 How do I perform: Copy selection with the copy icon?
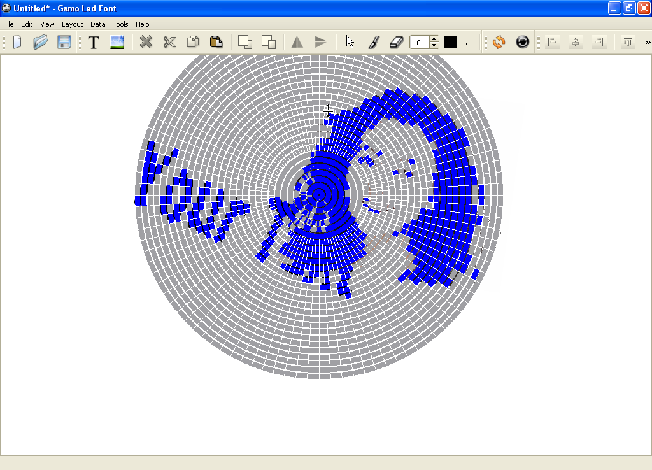click(x=192, y=41)
